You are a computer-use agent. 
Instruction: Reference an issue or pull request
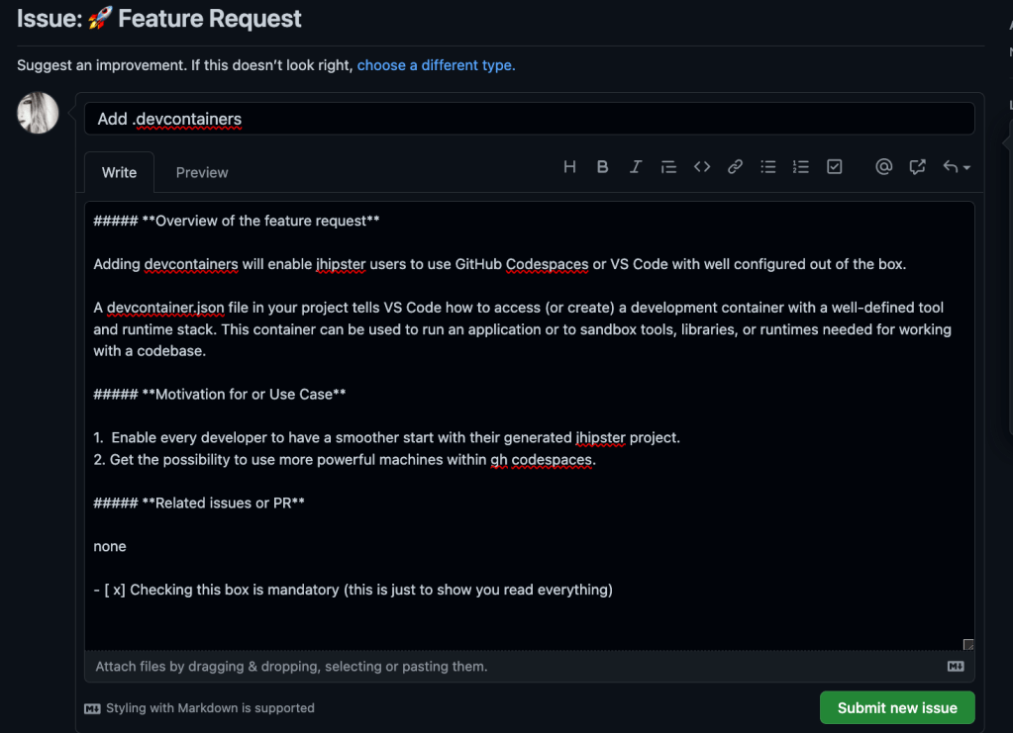[918, 167]
